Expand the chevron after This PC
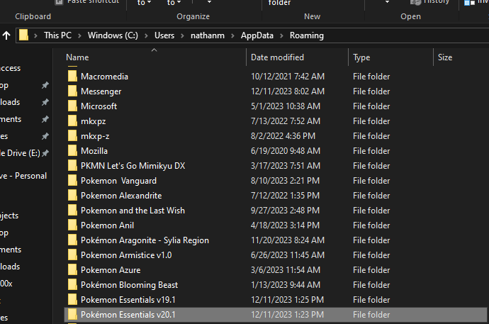Screen dimensions: 489x324 coord(79,36)
